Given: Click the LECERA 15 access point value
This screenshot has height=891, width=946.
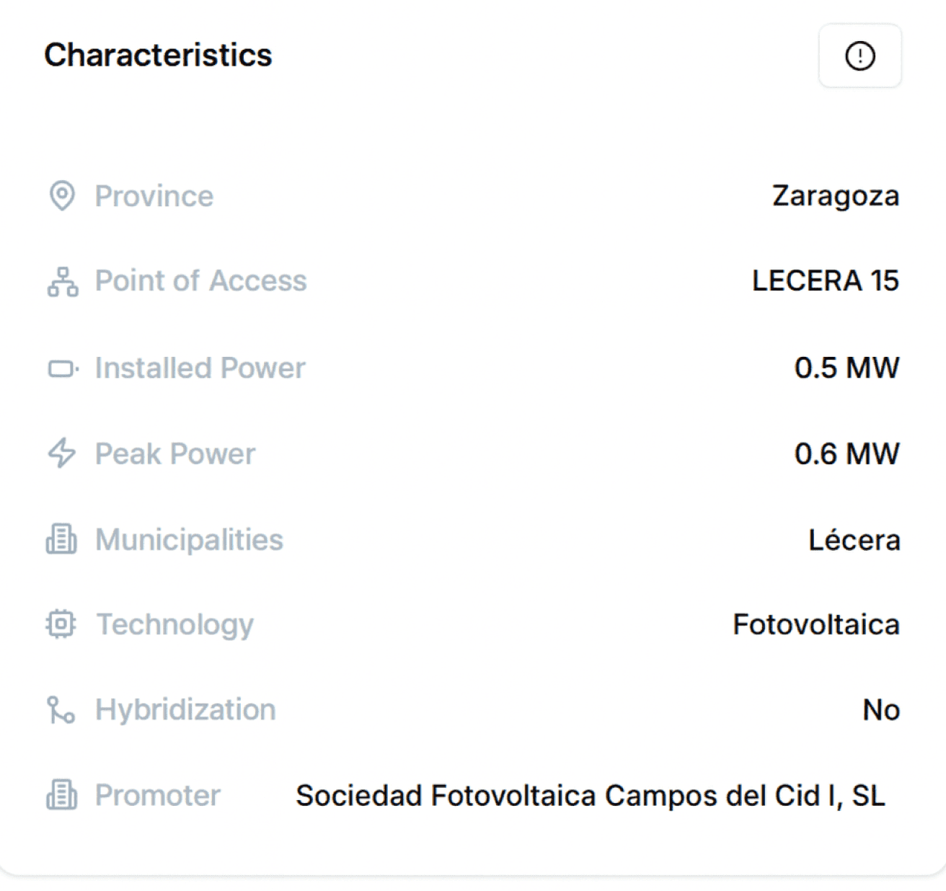Looking at the screenshot, I should click(825, 281).
